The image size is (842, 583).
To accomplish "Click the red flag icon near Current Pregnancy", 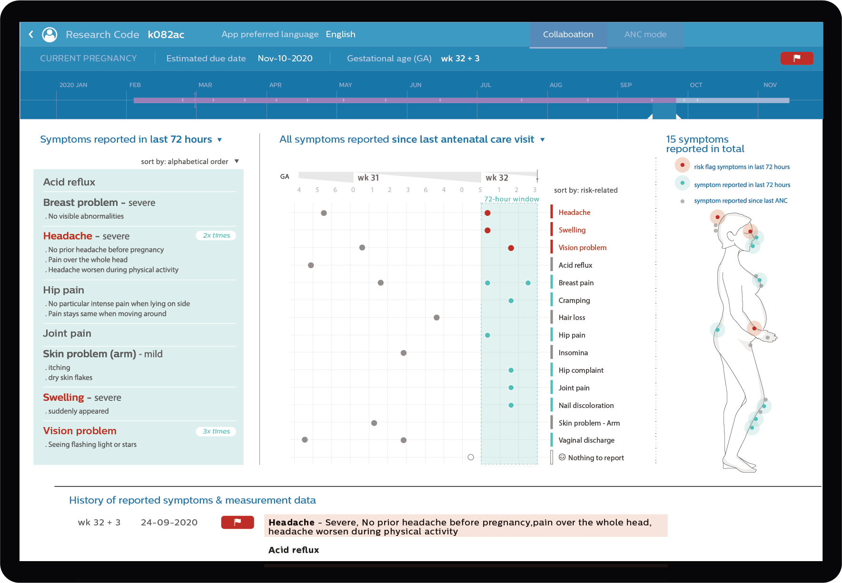I will point(797,58).
